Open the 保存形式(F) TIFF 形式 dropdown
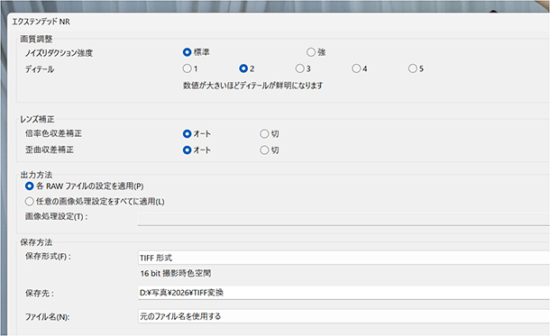This screenshot has height=336, width=550. (344, 258)
